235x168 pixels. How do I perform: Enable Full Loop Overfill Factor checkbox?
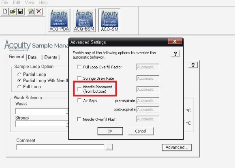[79, 67]
